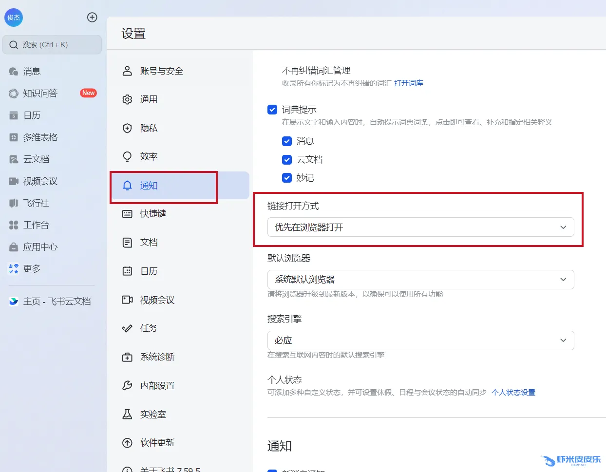Open 消息 from the left sidebar

click(32, 72)
